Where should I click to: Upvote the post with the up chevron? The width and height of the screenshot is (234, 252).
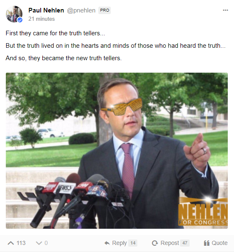(x=11, y=243)
